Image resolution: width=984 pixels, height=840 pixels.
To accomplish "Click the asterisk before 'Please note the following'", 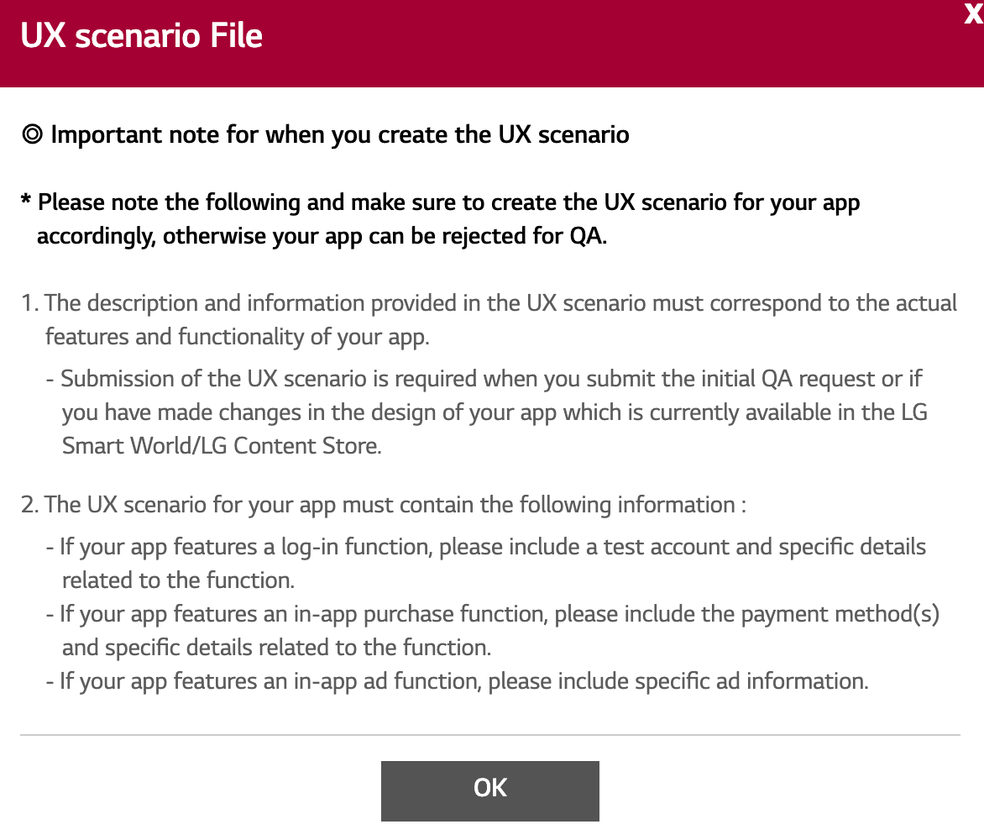I will coord(26,203).
